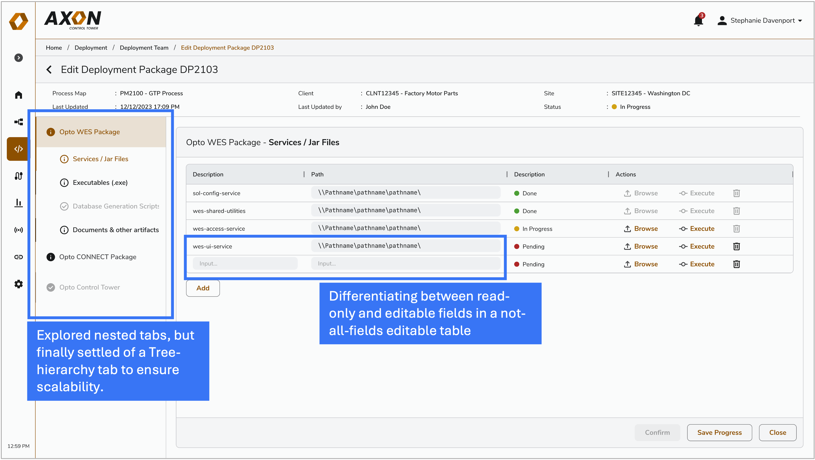
Task: Open Database Generation Scripts section
Action: coord(110,206)
